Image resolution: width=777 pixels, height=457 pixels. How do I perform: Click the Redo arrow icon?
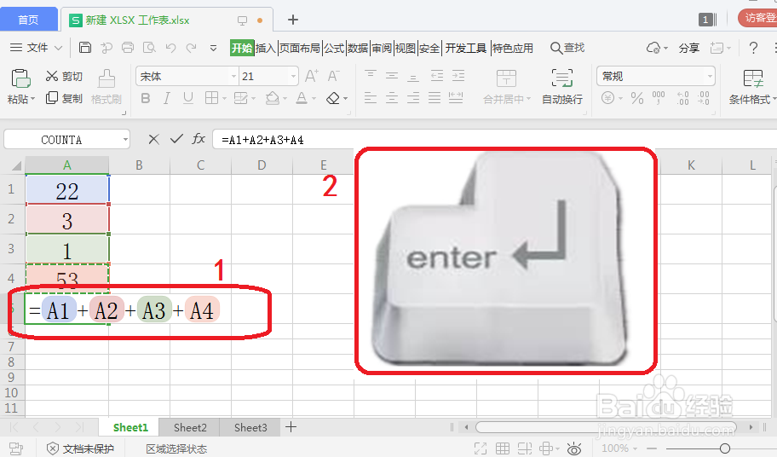point(192,48)
